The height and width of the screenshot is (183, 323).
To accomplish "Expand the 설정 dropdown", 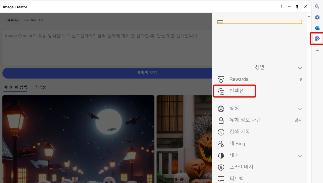I will (300, 108).
